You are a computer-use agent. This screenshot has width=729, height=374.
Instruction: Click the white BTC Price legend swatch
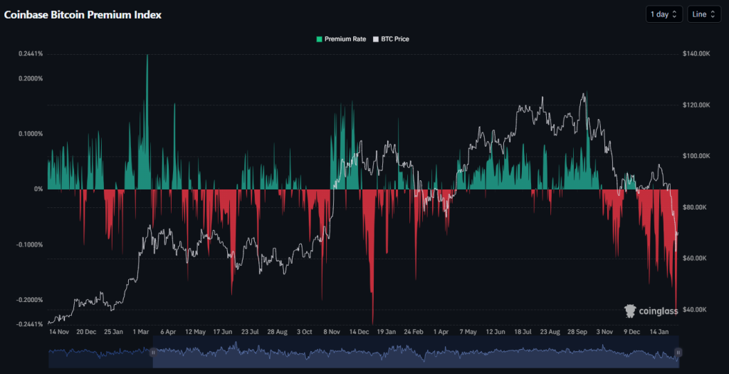(376, 39)
